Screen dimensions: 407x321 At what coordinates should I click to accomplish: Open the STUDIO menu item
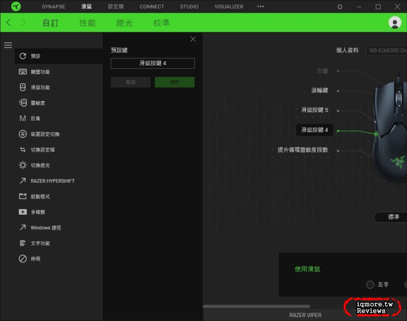189,7
